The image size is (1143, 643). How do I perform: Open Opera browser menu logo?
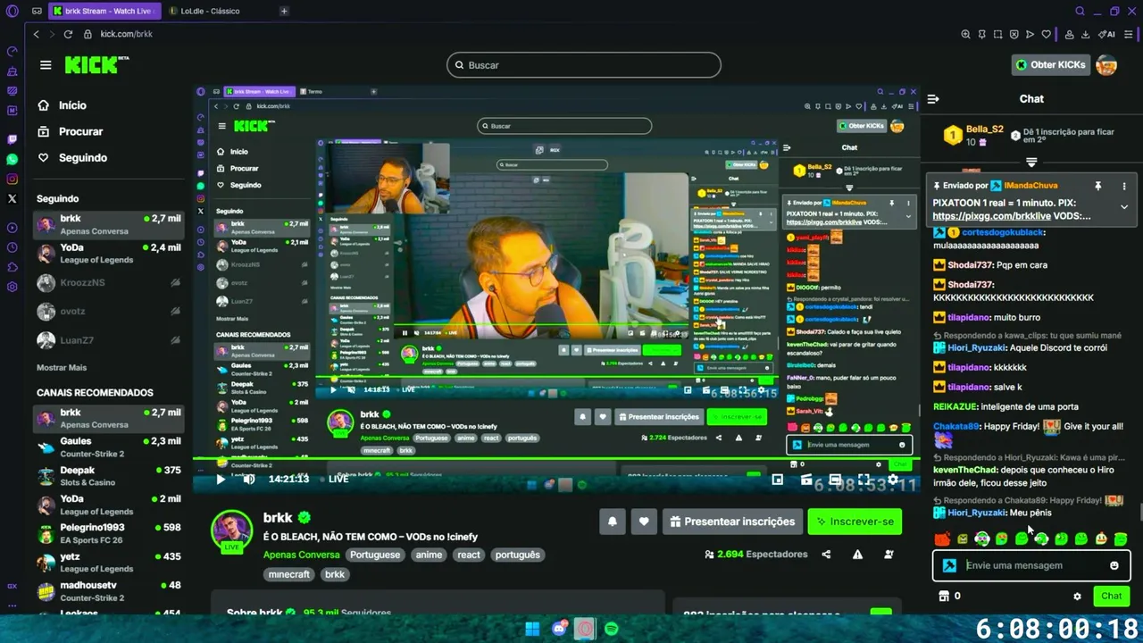[x=13, y=11]
